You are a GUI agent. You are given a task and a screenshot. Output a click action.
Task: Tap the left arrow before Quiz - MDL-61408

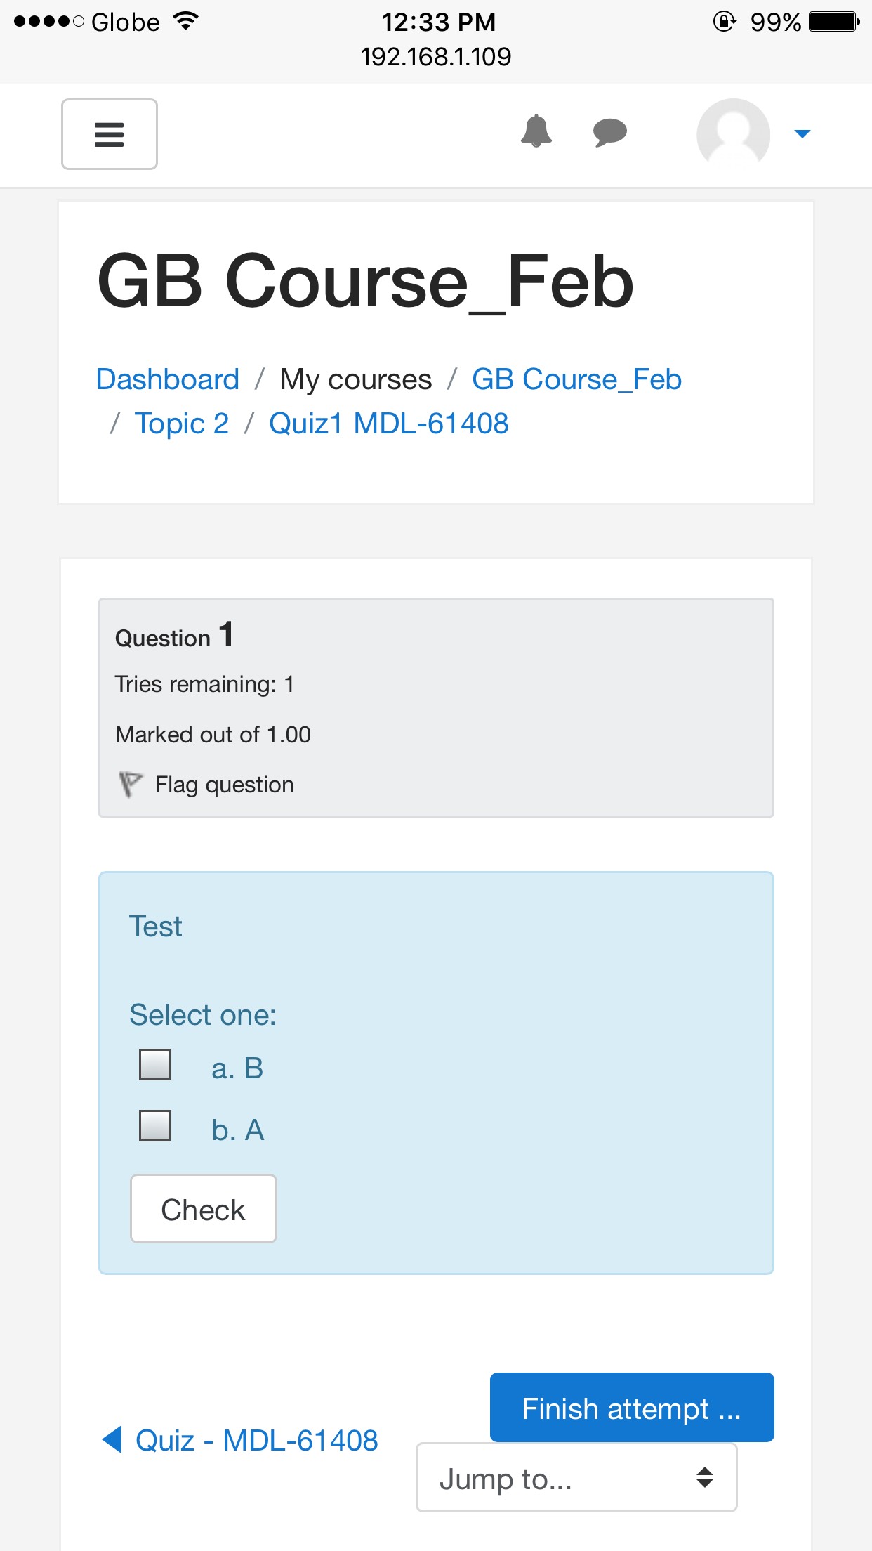pos(112,1439)
